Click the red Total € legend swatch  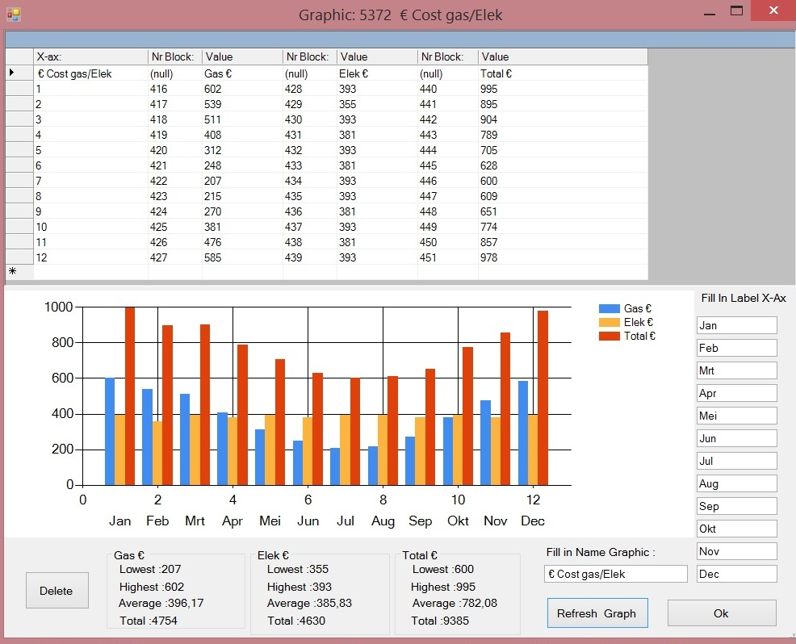point(610,336)
